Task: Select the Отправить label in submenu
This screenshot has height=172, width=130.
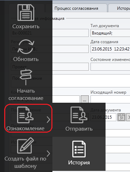Action: coord(79,129)
